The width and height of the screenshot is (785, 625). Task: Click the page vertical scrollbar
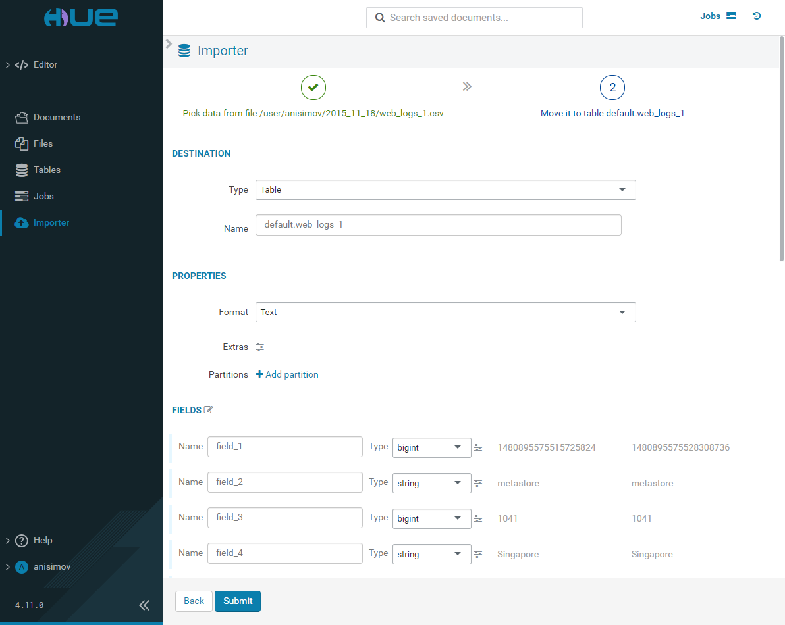782,149
